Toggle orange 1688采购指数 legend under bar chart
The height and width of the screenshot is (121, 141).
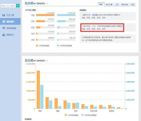point(71,115)
